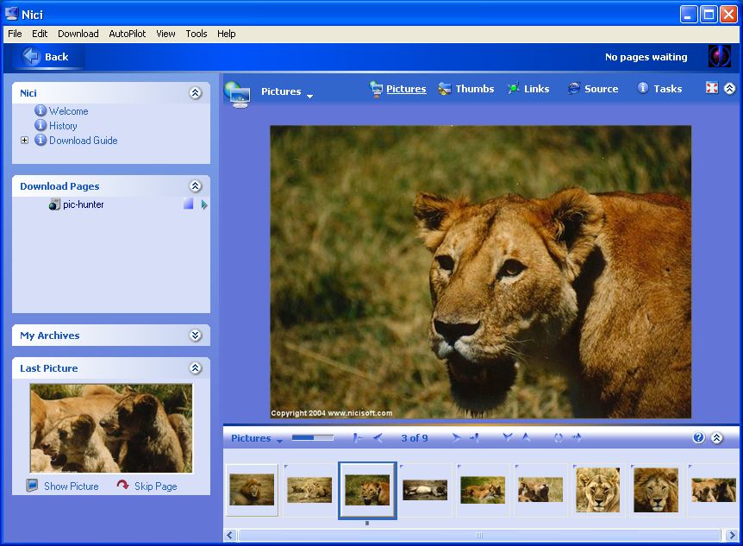Click the Source view icon
This screenshot has width=743, height=546.
coord(573,88)
